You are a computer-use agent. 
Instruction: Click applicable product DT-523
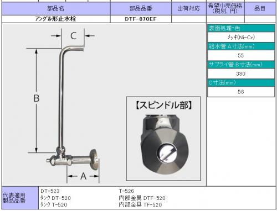coord(50,191)
